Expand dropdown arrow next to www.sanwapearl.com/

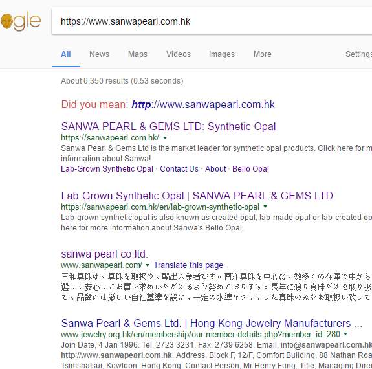pos(148,265)
